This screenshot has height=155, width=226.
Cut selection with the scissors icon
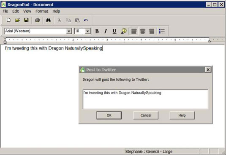[x=59, y=20]
